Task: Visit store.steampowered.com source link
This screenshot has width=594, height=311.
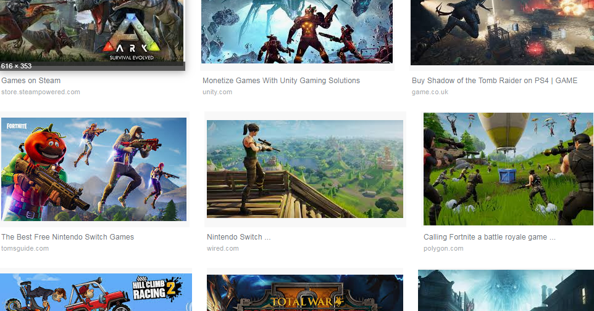Action: (x=41, y=92)
